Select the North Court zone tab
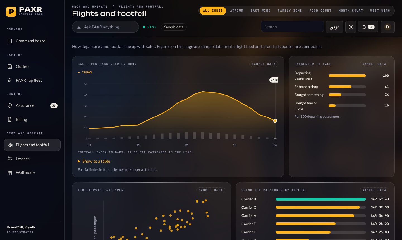 coord(351,11)
